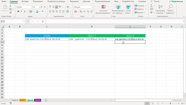Select the Format Painter brush icon
Screen dimensions: 186x105
pos(10,12)
